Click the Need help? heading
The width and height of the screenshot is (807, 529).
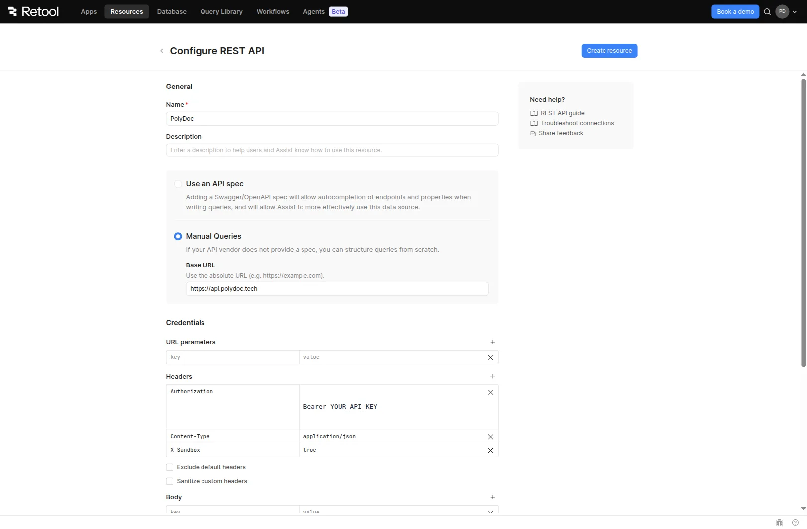(x=547, y=100)
